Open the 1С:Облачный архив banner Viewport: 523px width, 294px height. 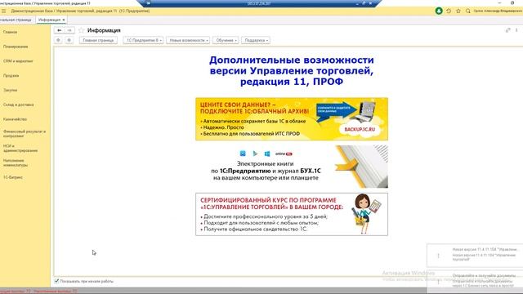[292, 119]
